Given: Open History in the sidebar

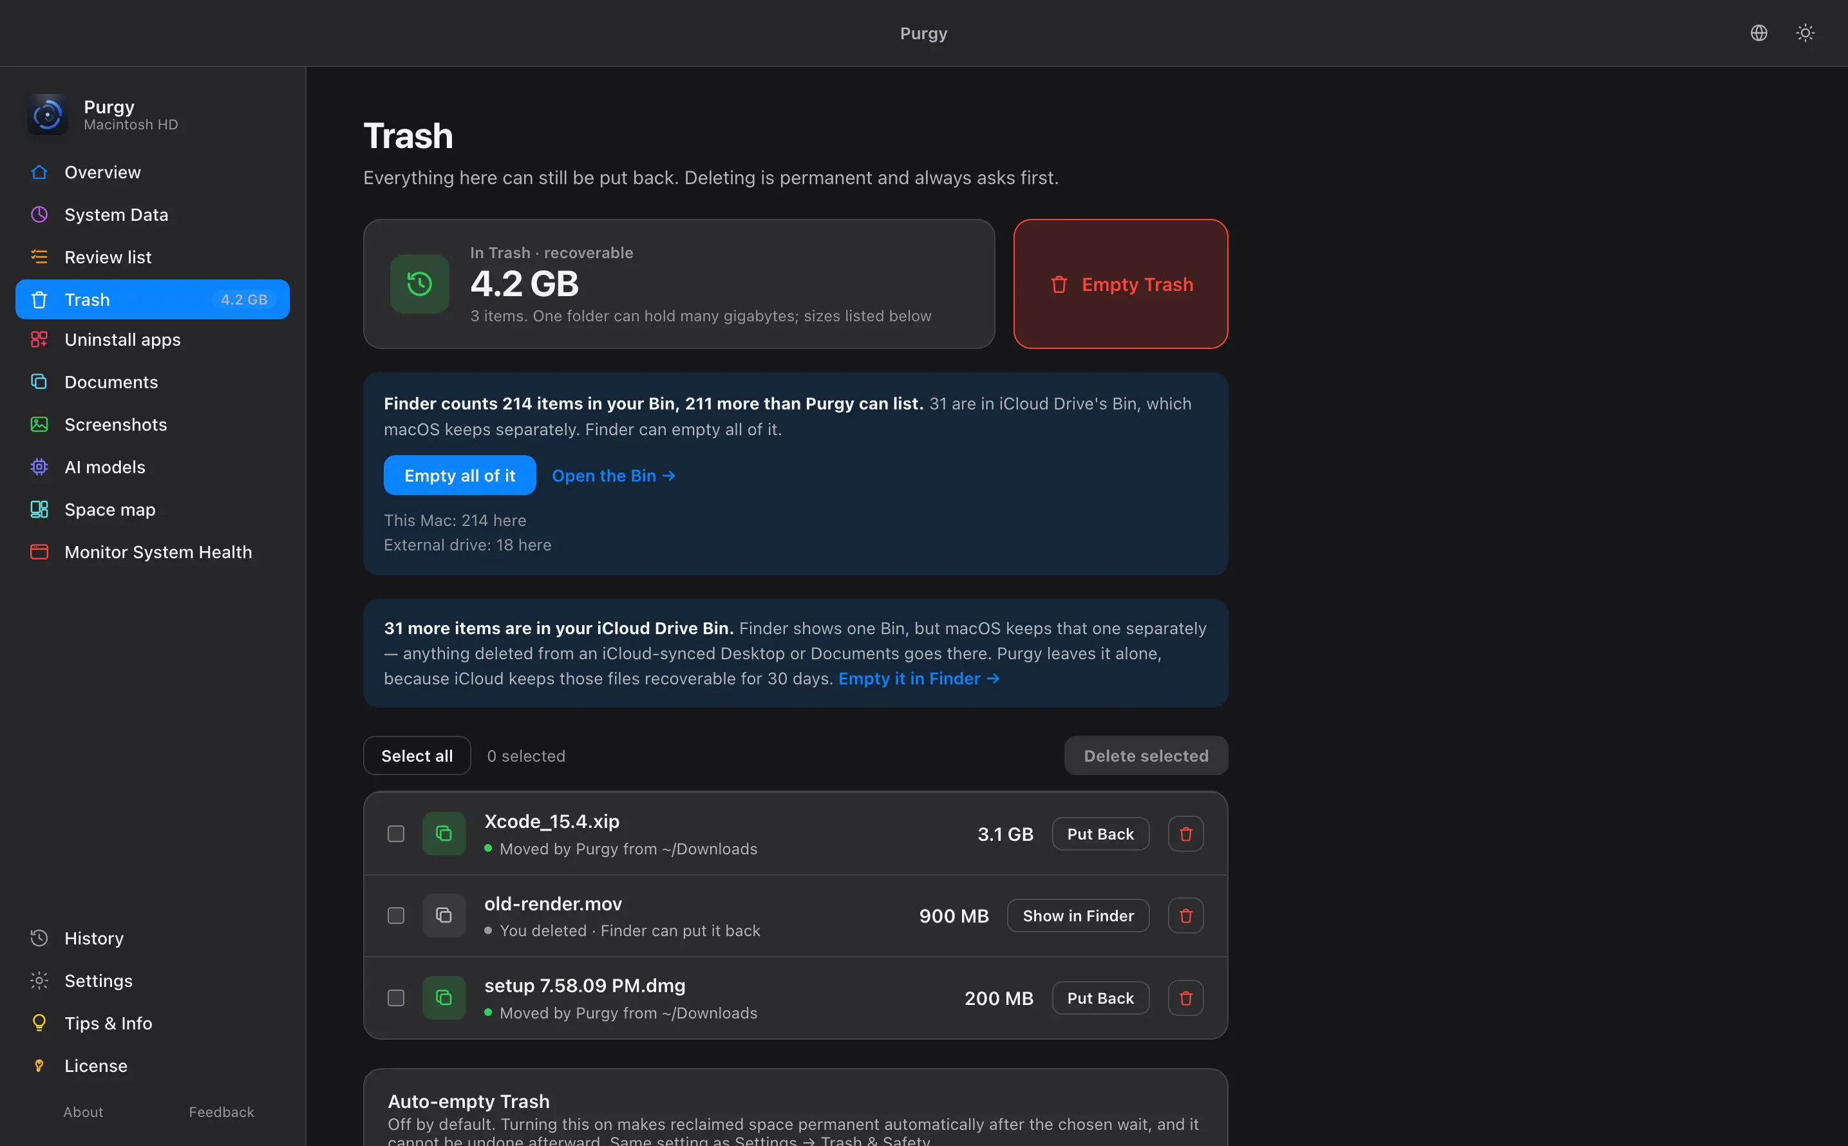Looking at the screenshot, I should 153,938.
